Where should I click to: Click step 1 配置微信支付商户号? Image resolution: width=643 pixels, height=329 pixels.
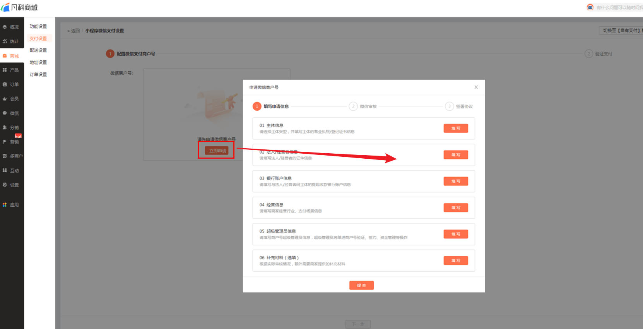coord(131,54)
